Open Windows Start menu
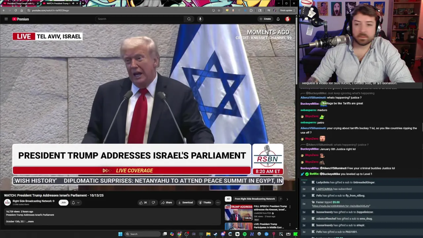Viewport: 423px width, 238px height. [x=120, y=234]
